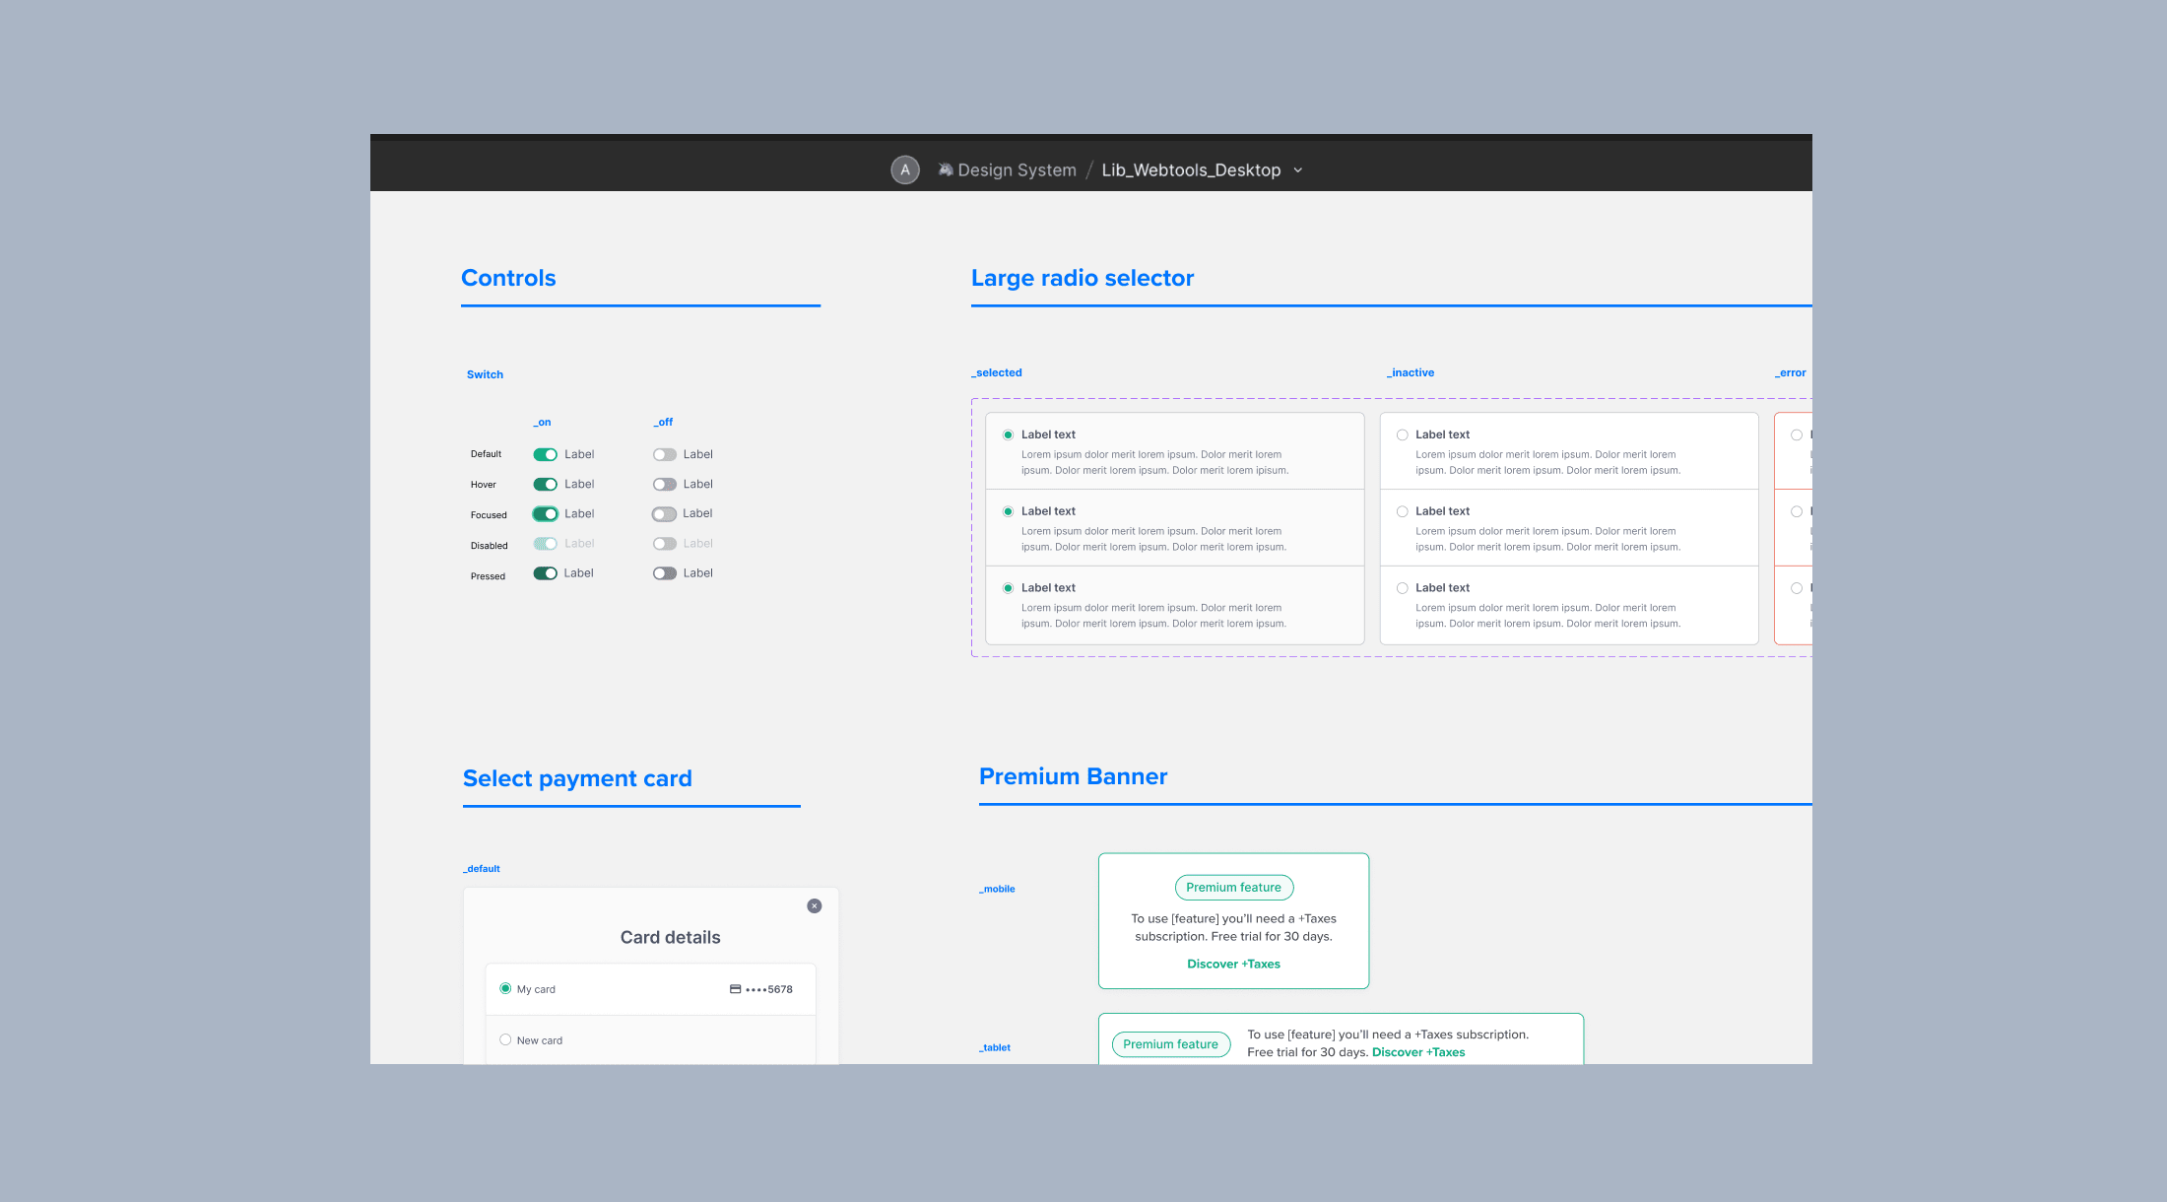Click the user avatar A icon
Image resolution: width=2167 pixels, height=1202 pixels.
tap(905, 169)
